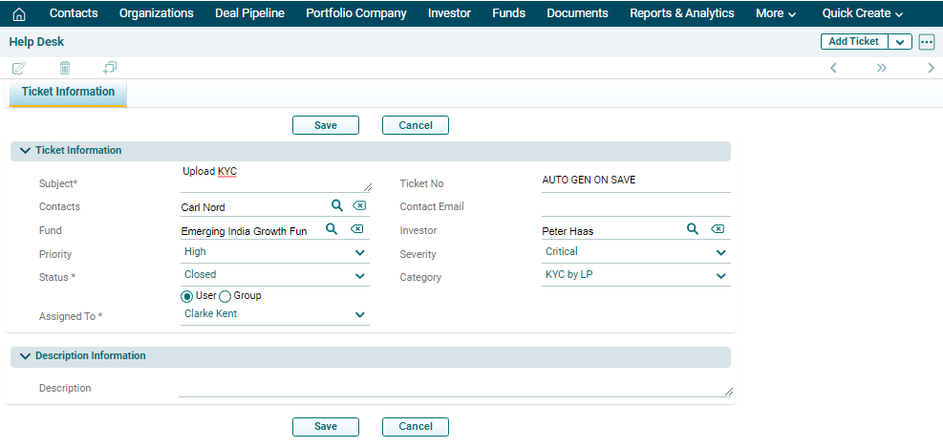
Task: Open Fund lookup search icon
Action: coord(332,229)
